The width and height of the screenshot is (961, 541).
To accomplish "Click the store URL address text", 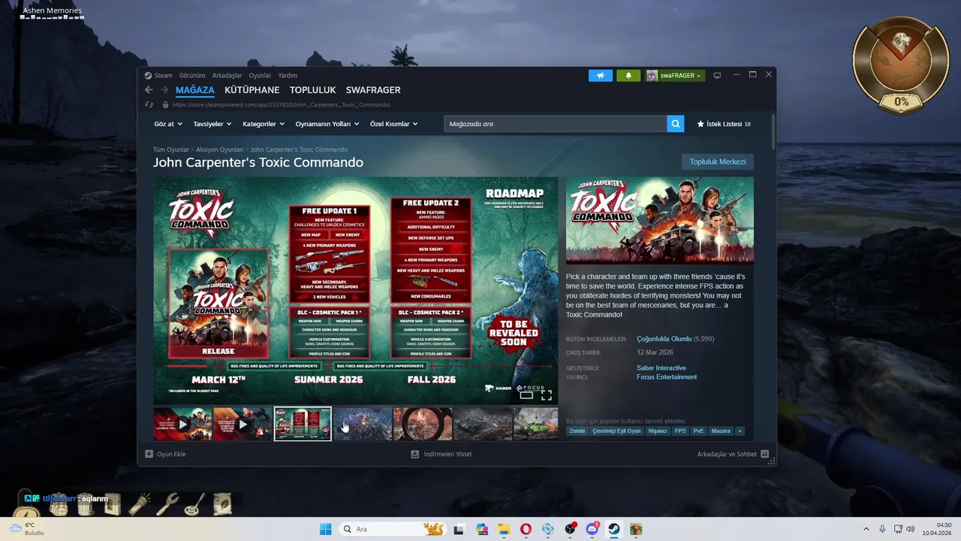I will click(282, 105).
